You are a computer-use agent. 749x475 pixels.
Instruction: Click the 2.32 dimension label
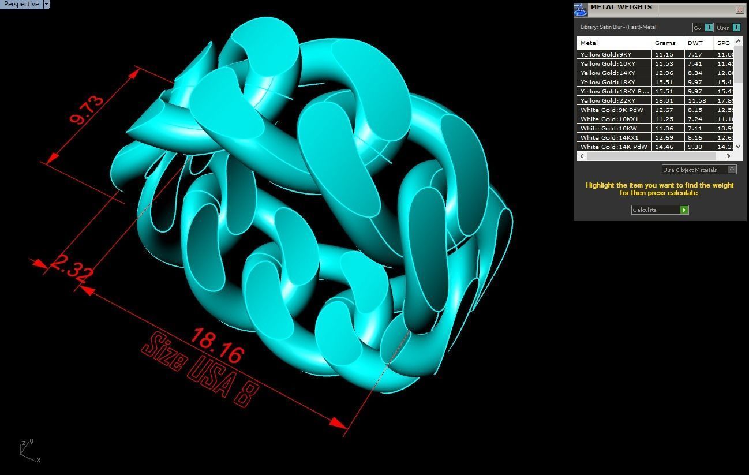(x=72, y=269)
